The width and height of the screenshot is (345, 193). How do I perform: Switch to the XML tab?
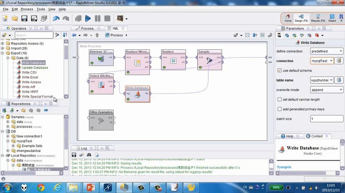point(115,28)
